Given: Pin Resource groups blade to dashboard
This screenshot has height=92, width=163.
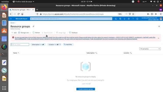Looking at the screenshot, I should tap(33, 26).
